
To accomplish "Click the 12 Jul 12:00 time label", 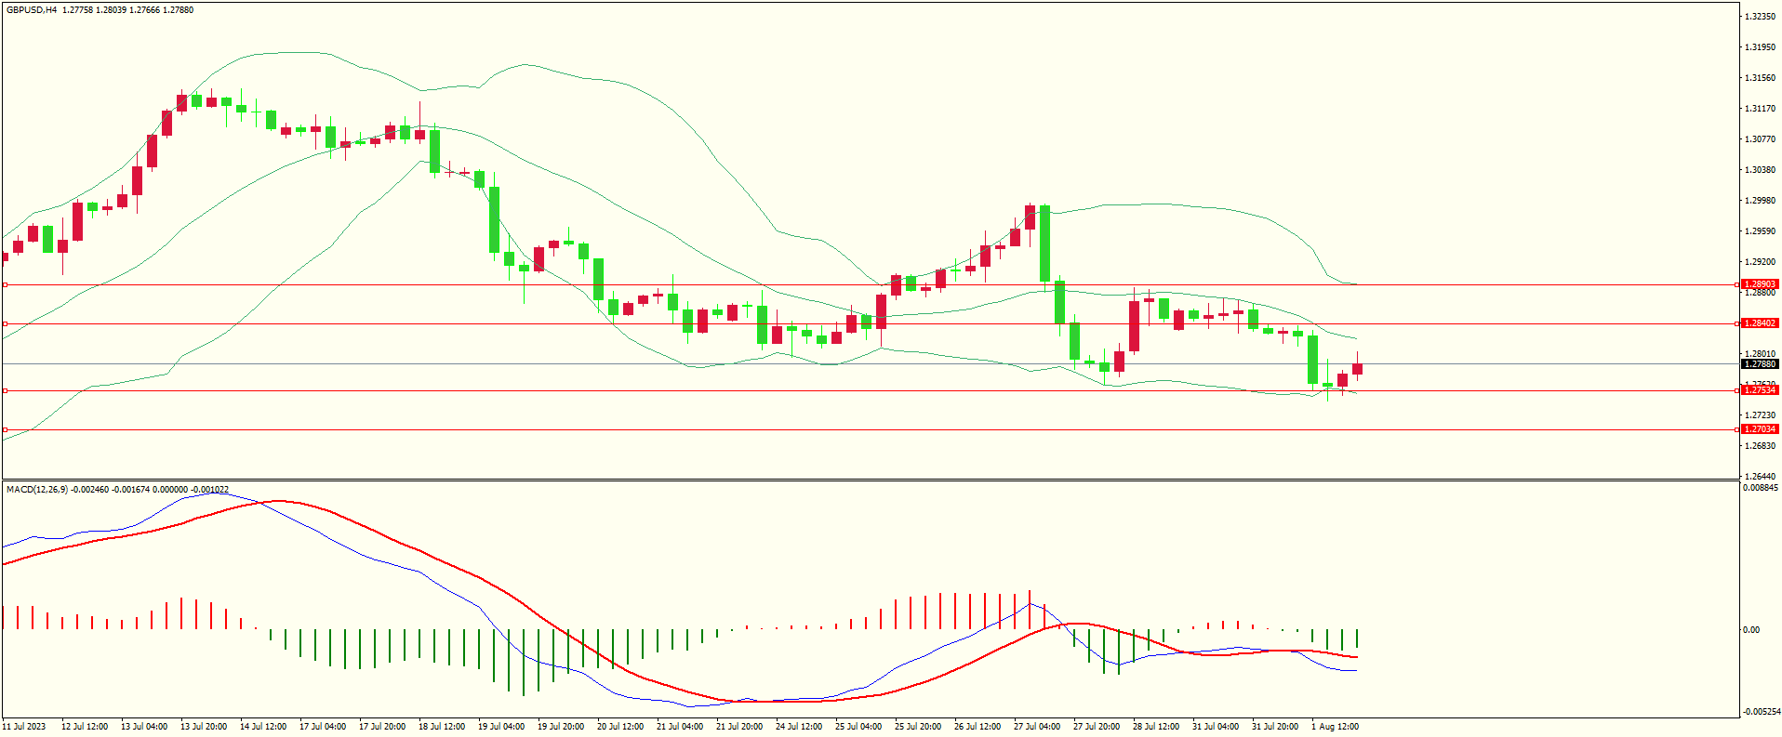I will click(85, 727).
